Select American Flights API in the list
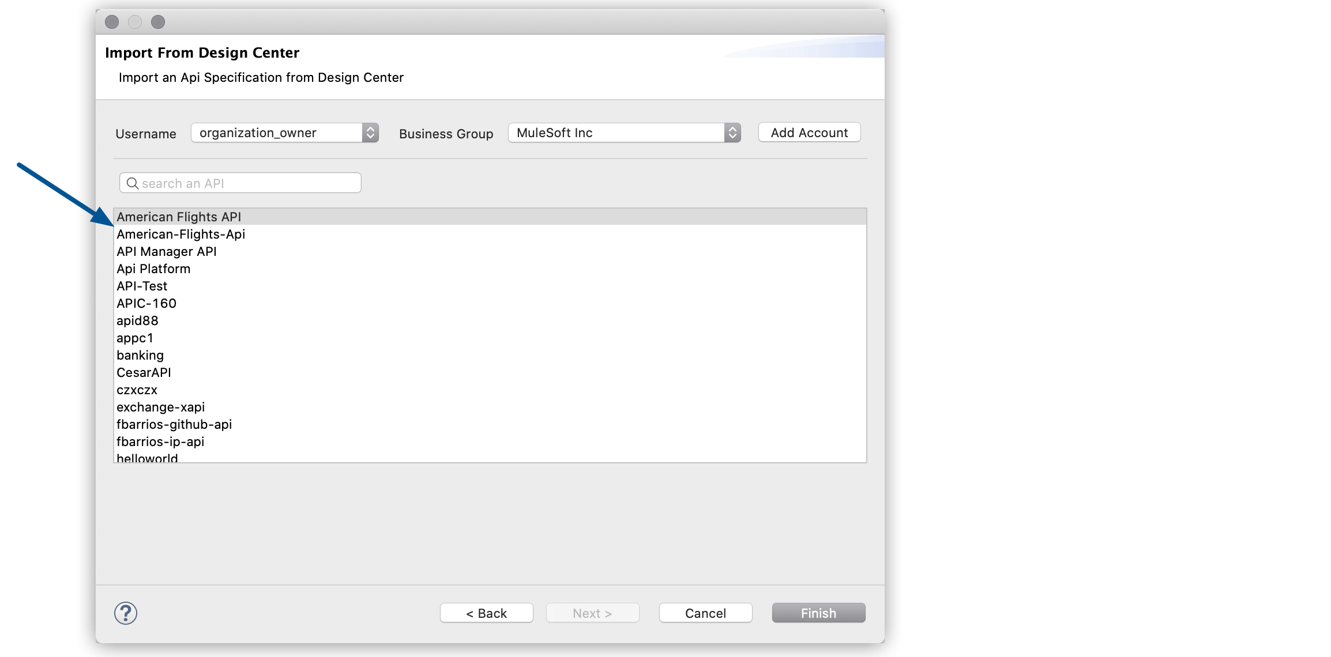This screenshot has width=1331, height=657. click(181, 217)
